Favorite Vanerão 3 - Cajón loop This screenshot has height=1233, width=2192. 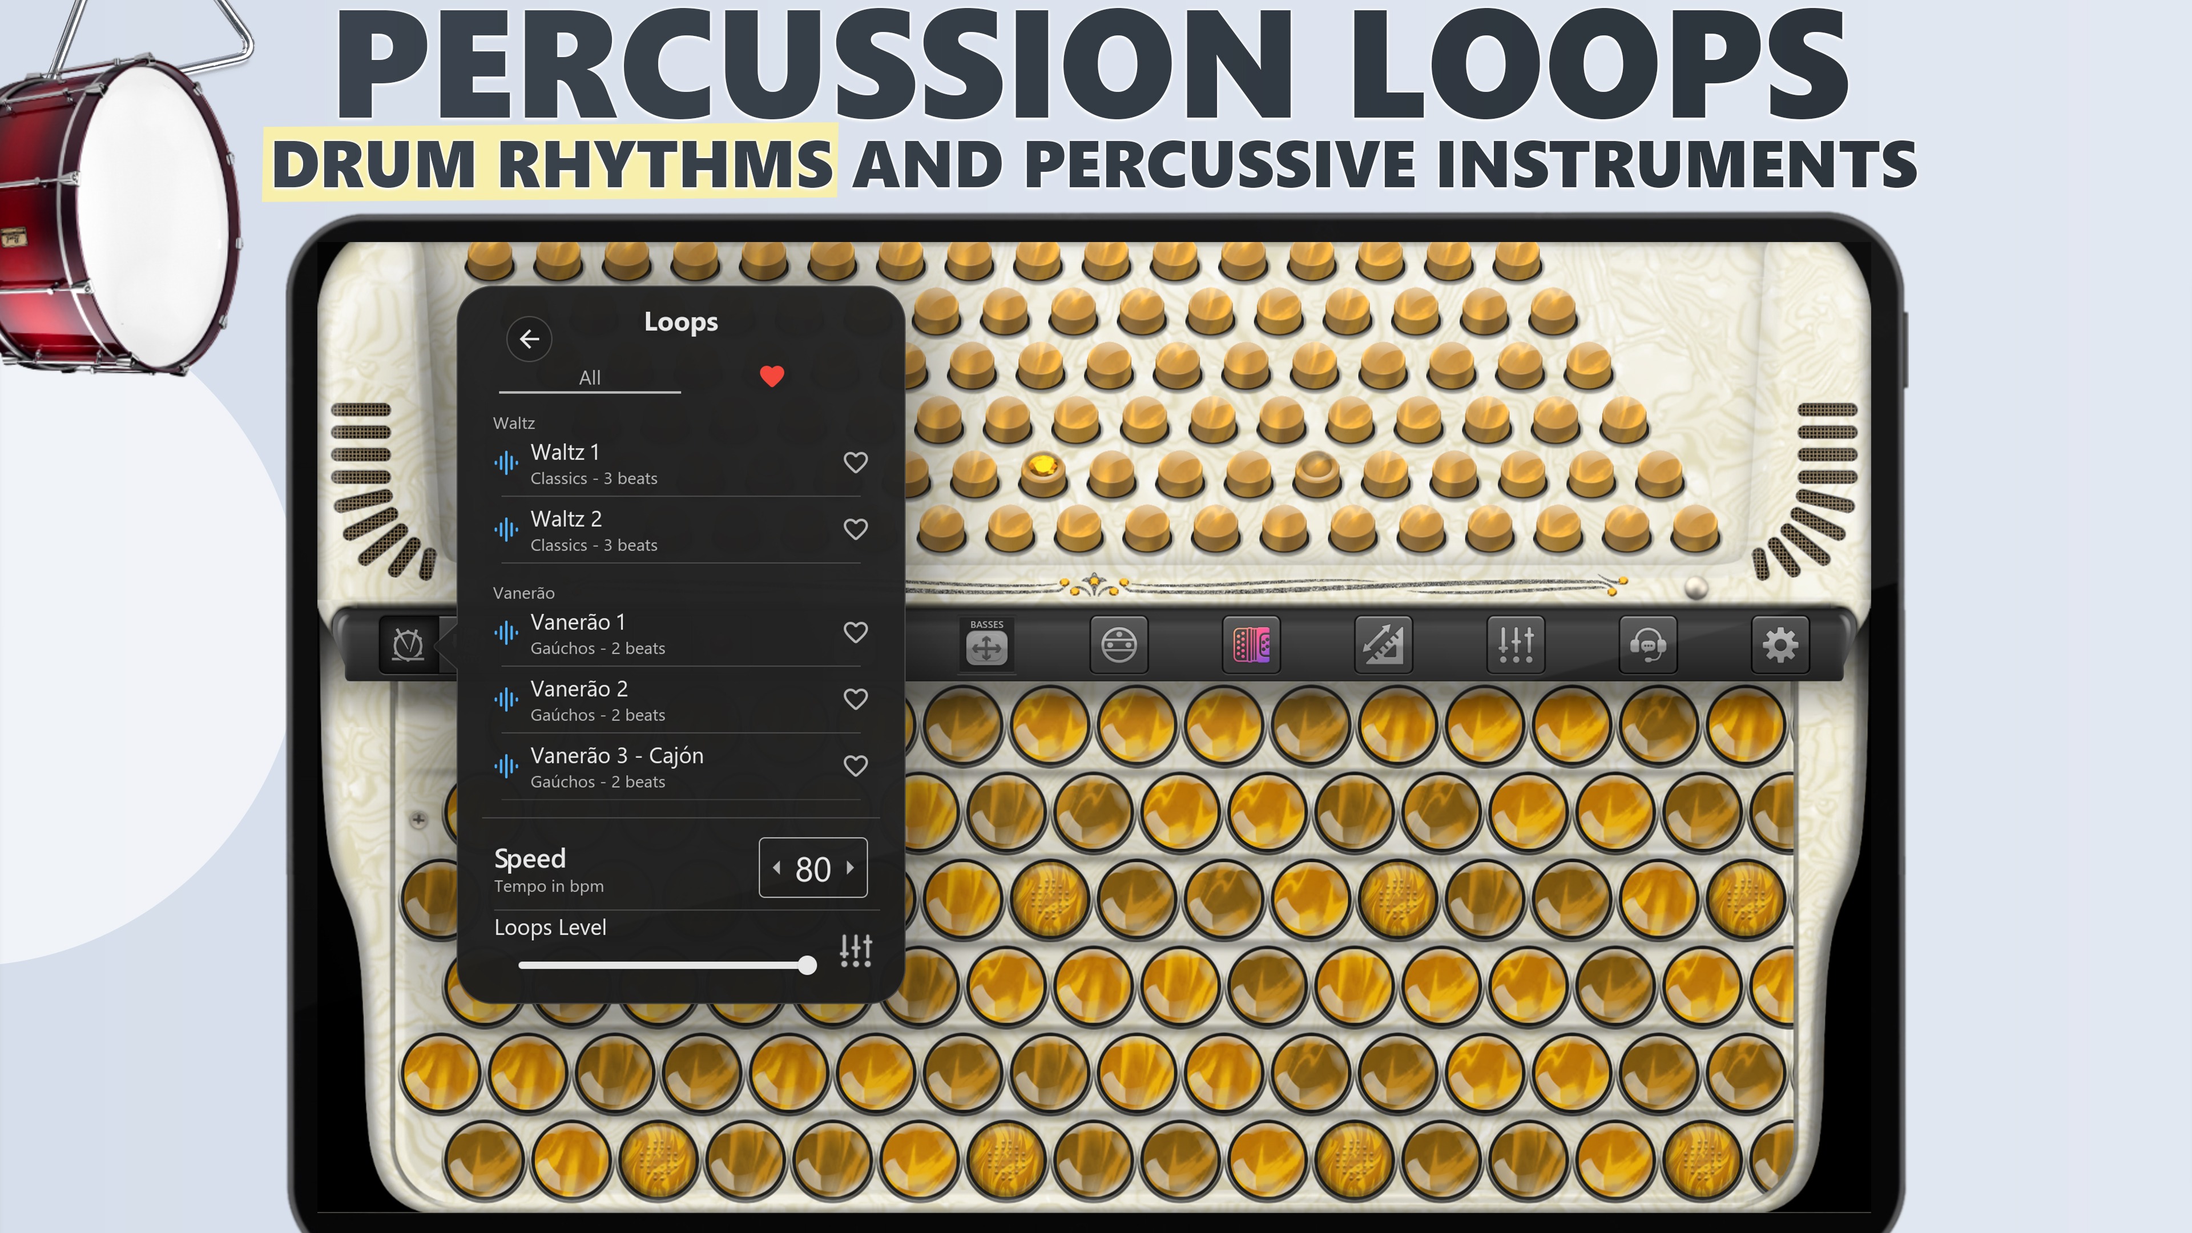pyautogui.click(x=855, y=766)
